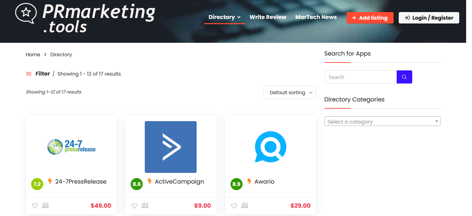The height and width of the screenshot is (216, 472).
Task: Click the Search for Apps heading
Action: [x=348, y=53]
